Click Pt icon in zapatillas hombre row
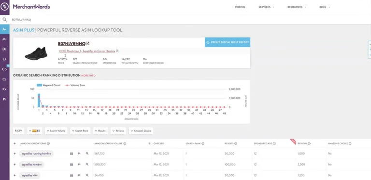 [79, 165]
